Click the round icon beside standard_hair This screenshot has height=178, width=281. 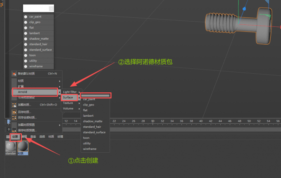pos(26,44)
